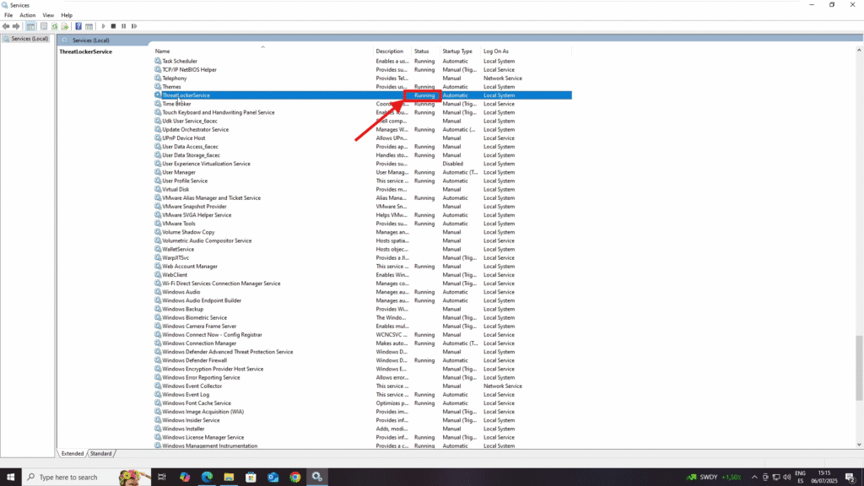Image resolution: width=864 pixels, height=486 pixels.
Task: Select the WebClient service
Action: pyautogui.click(x=175, y=275)
